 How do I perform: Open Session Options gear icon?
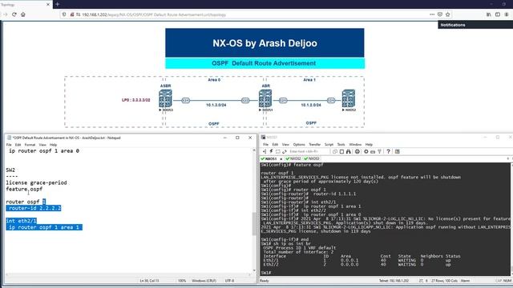coord(366,151)
